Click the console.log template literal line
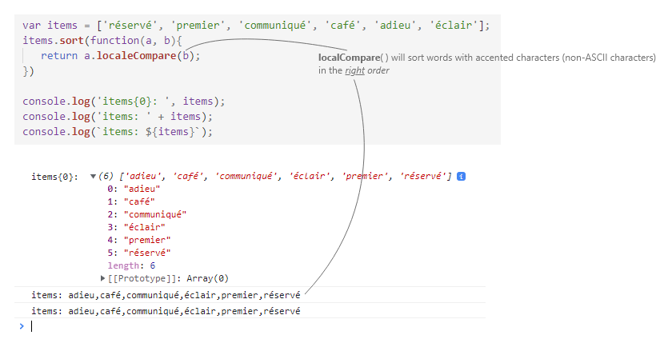 tap(118, 132)
